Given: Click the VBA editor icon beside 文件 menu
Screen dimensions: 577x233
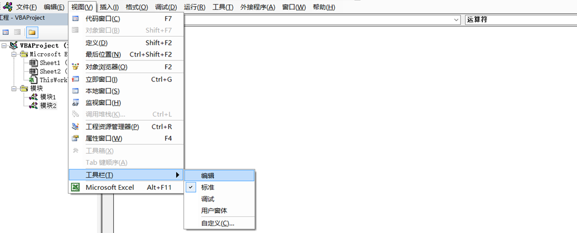Looking at the screenshot, I should pos(7,7).
